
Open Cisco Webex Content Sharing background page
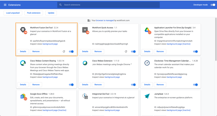pyautogui.click(x=50, y=77)
